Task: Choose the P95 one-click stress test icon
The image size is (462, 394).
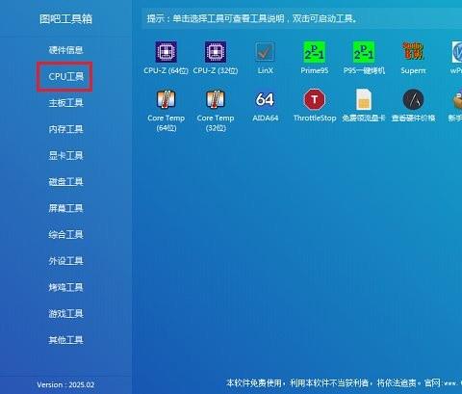Action: click(x=364, y=52)
